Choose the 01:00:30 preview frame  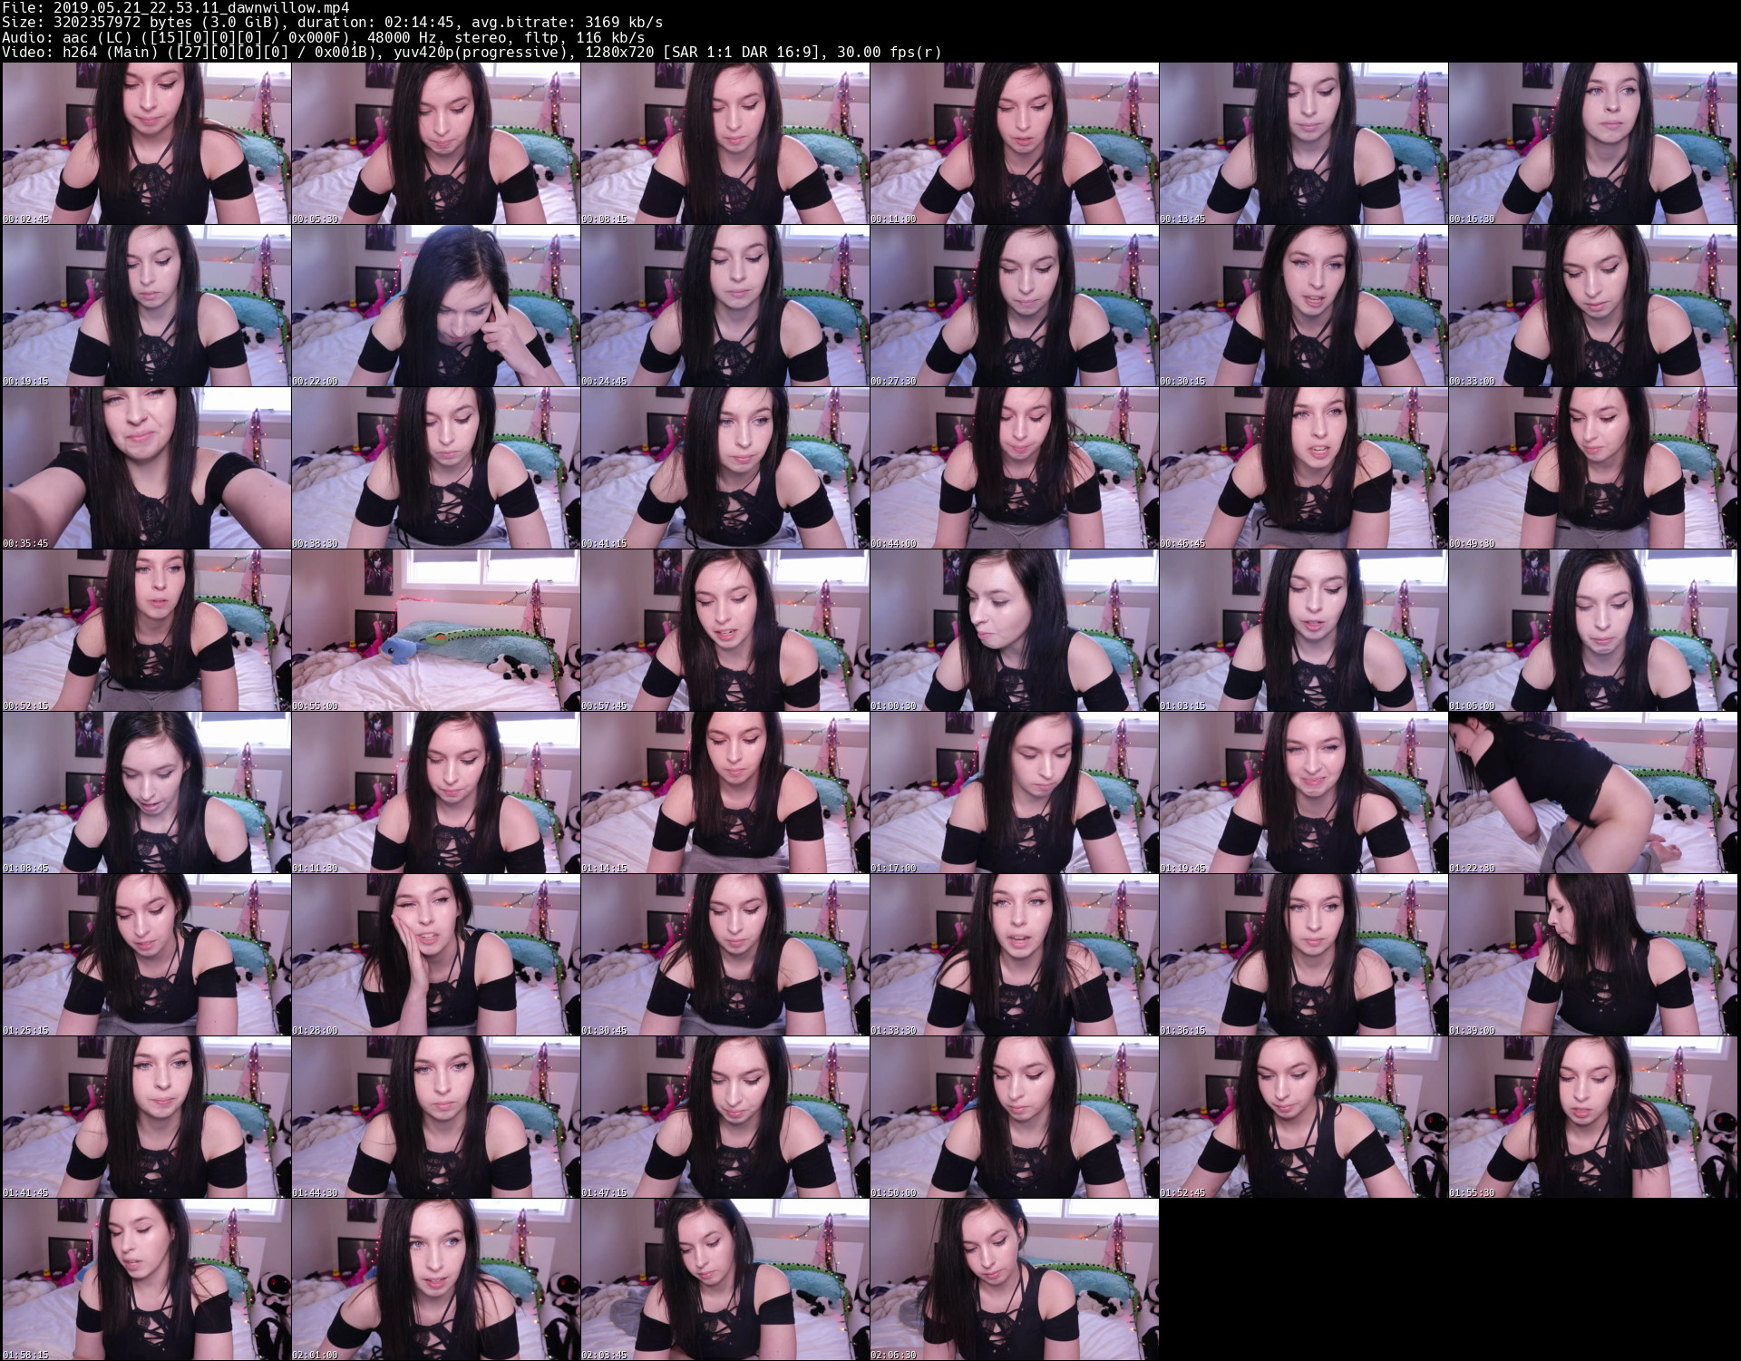1014,630
